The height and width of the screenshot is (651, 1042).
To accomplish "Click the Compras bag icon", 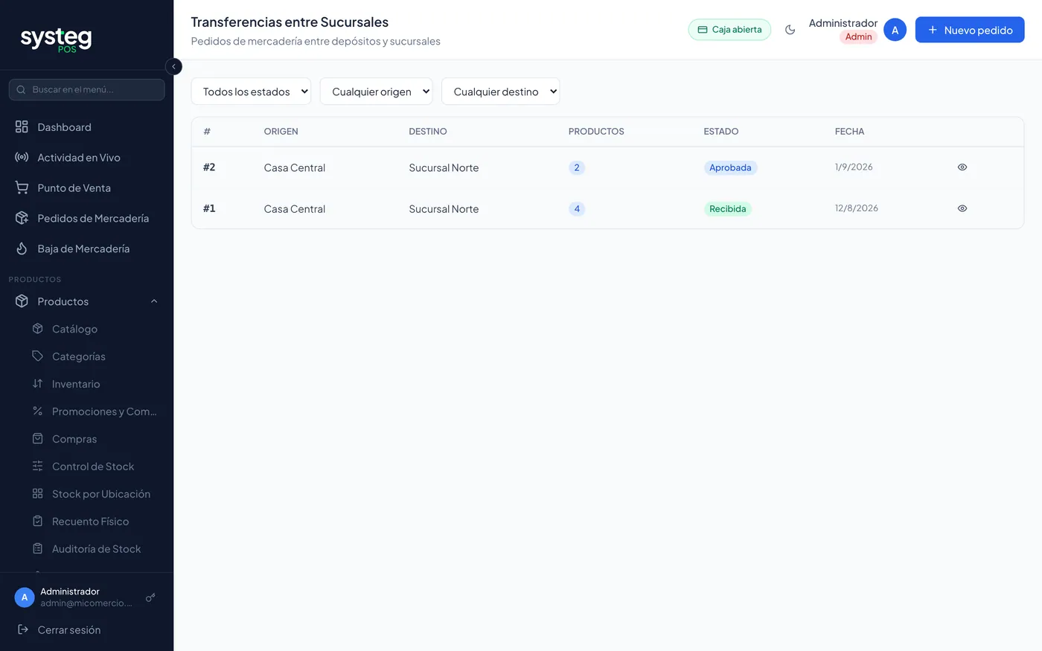I will click(x=38, y=439).
